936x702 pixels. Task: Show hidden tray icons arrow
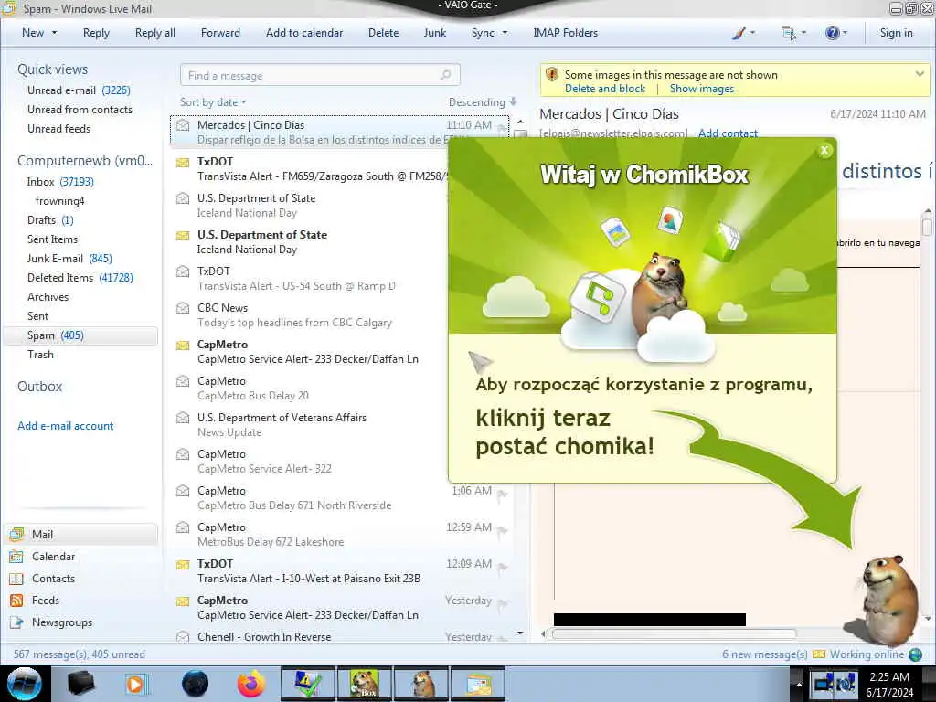coord(798,684)
